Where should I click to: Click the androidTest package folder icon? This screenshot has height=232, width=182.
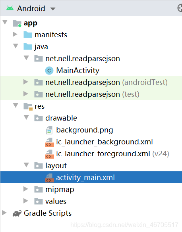pyautogui.click(x=39, y=82)
